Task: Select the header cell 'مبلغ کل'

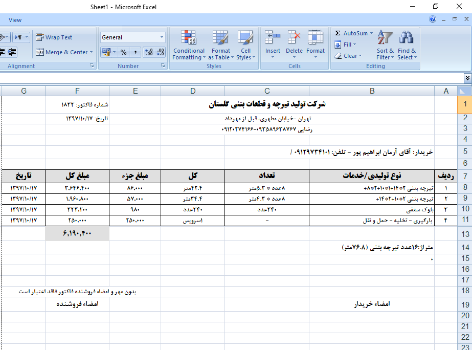Action: tap(77, 176)
